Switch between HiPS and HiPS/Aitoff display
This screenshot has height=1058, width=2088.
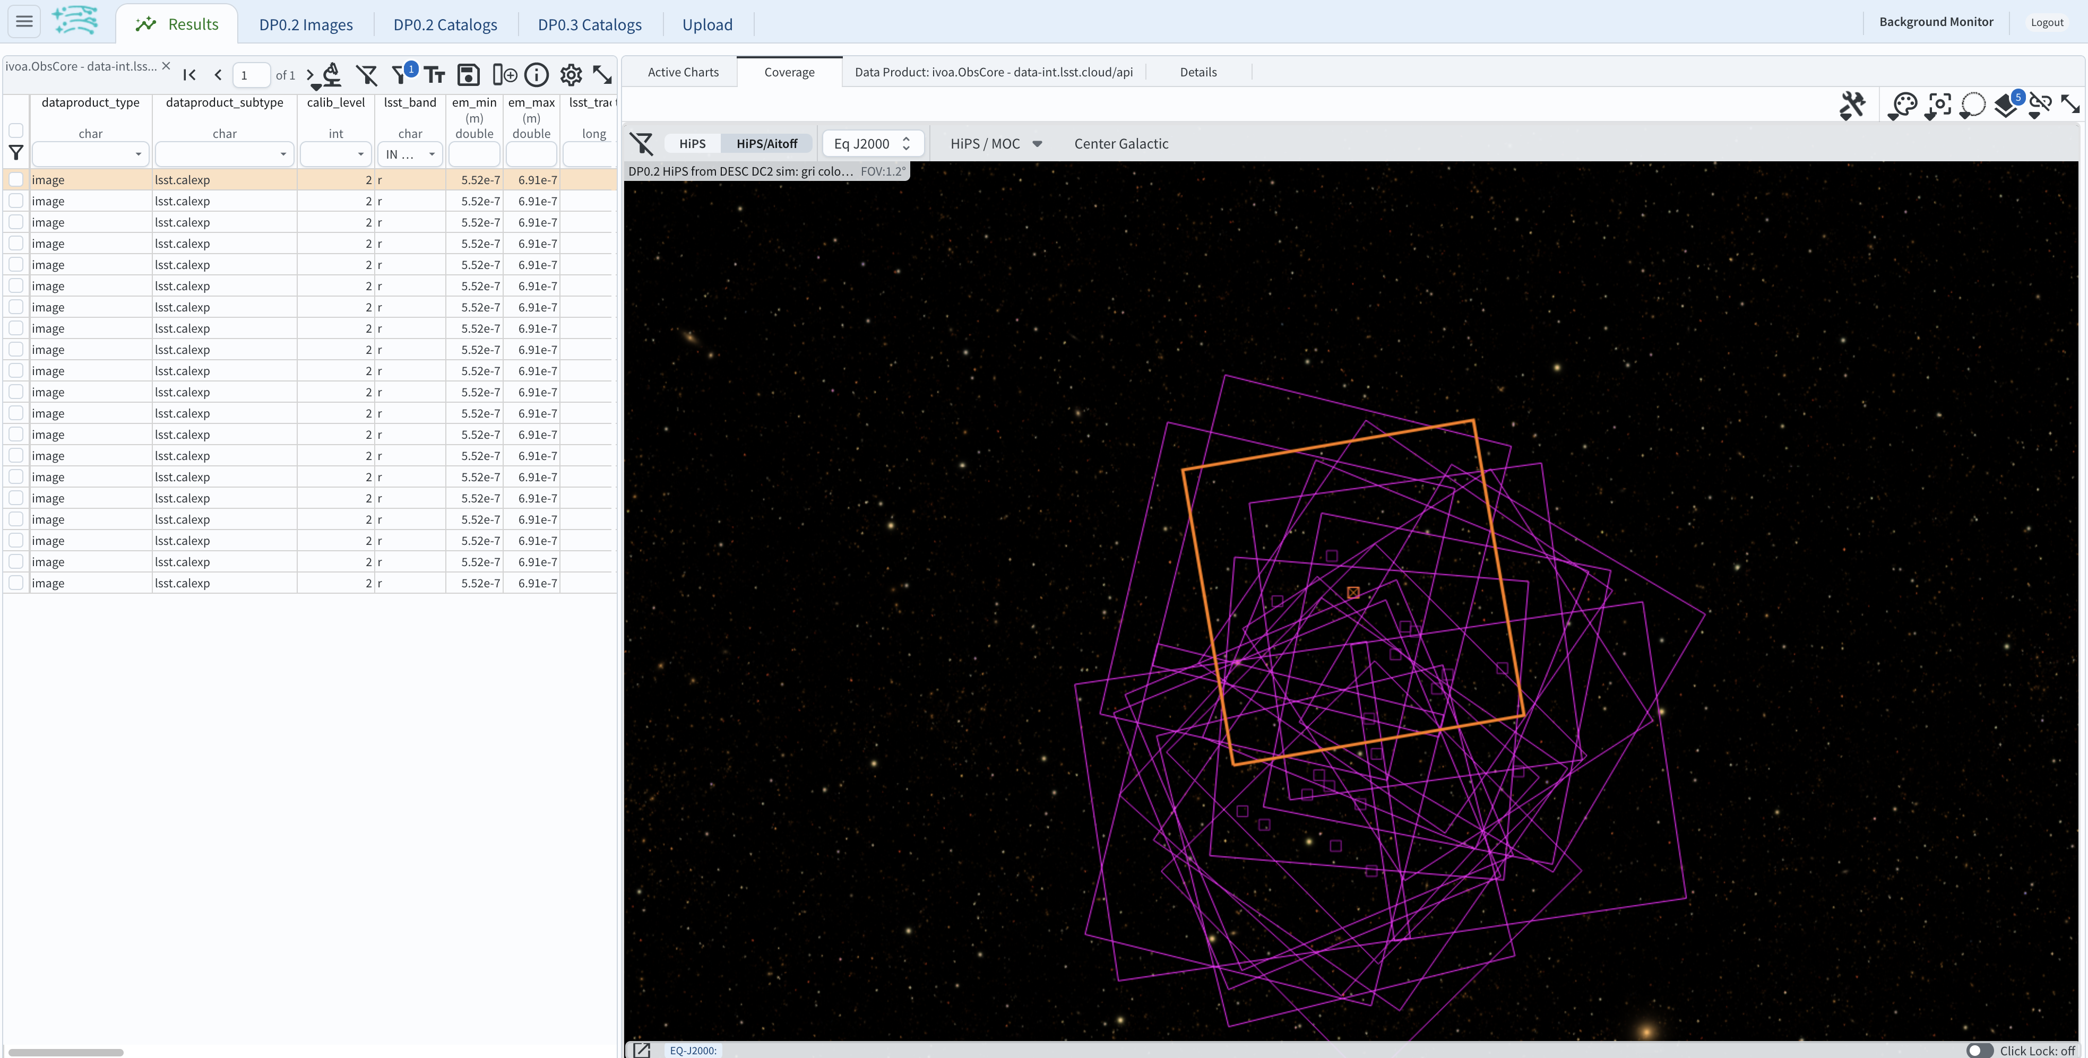(767, 143)
